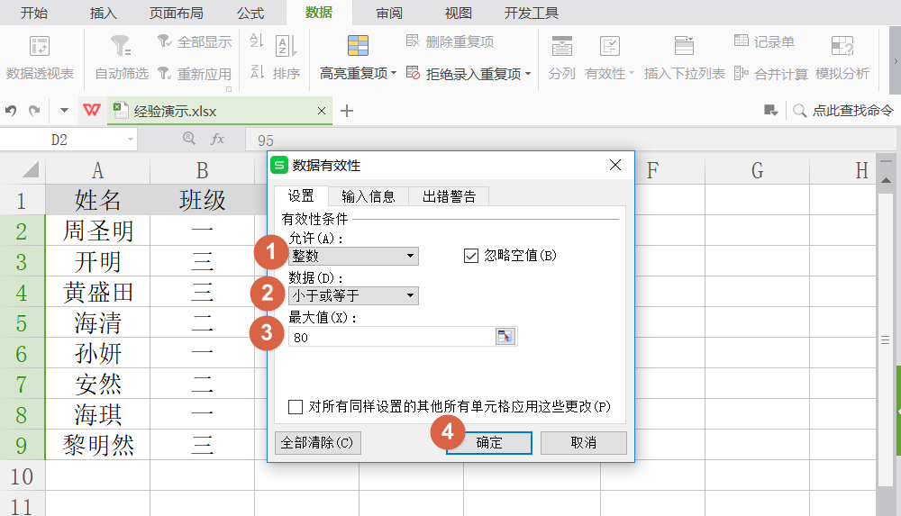The height and width of the screenshot is (516, 901).
Task: Open the Sort (排序) dialog
Action: click(287, 57)
